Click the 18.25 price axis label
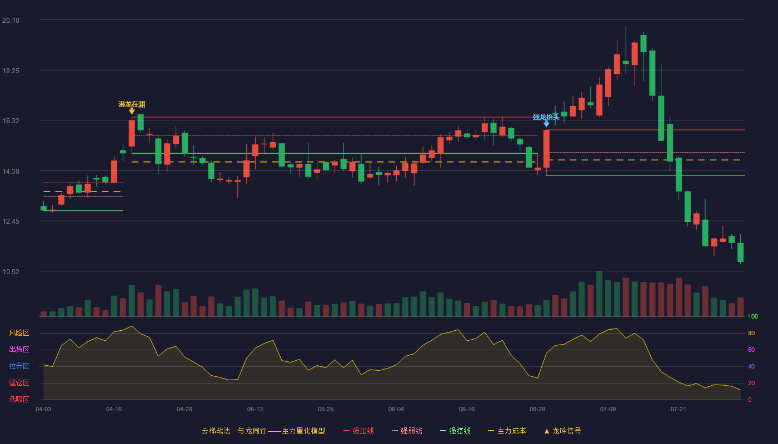The image size is (778, 444). tap(11, 71)
